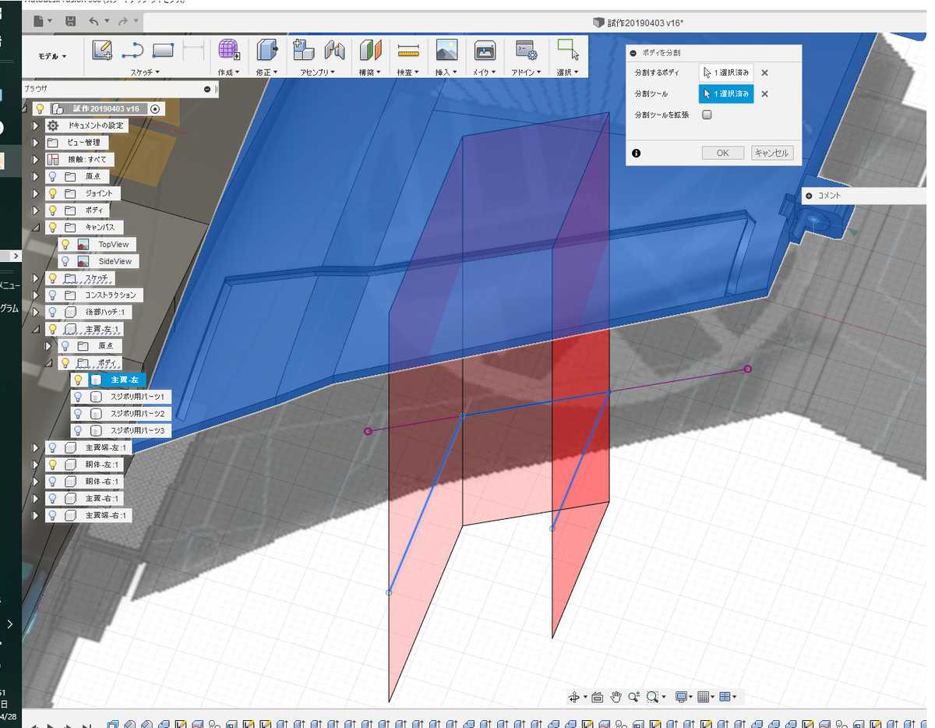Image resolution: width=935 pixels, height=728 pixels.
Task: Toggle visibility bulb for コンストラクション folder
Action: pyautogui.click(x=53, y=295)
